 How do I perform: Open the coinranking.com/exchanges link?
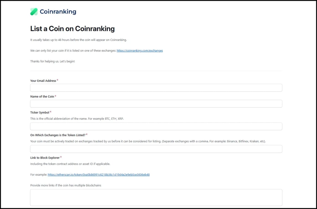[140, 51]
